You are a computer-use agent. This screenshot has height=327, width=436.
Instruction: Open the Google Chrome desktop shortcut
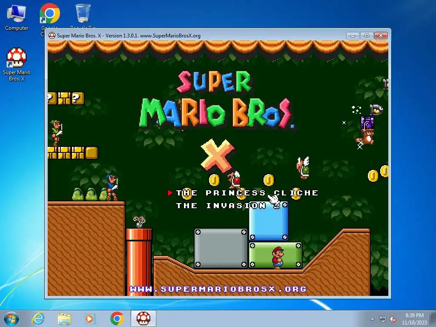[49, 14]
